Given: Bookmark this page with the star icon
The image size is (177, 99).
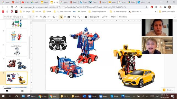Looking at the screenshot, I should (x=146, y=7).
